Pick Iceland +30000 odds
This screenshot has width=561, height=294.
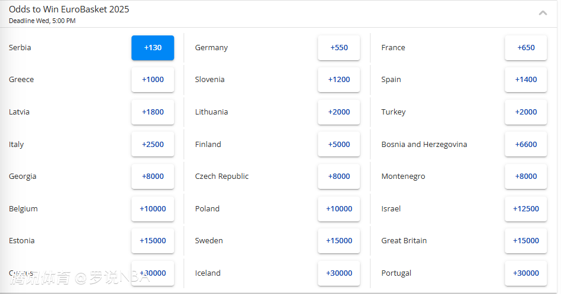click(339, 273)
